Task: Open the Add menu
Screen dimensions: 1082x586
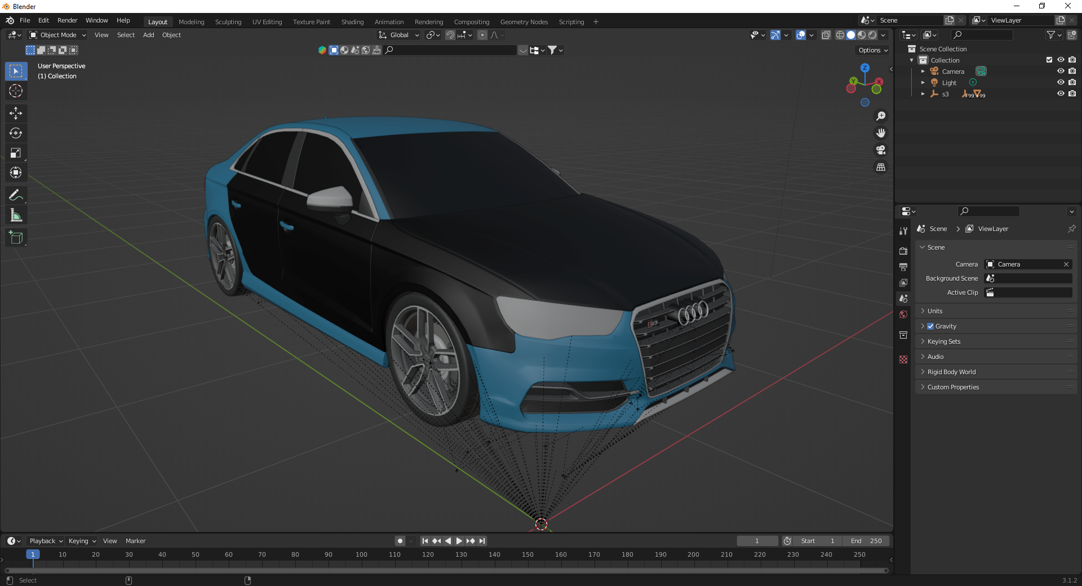Action: click(148, 35)
